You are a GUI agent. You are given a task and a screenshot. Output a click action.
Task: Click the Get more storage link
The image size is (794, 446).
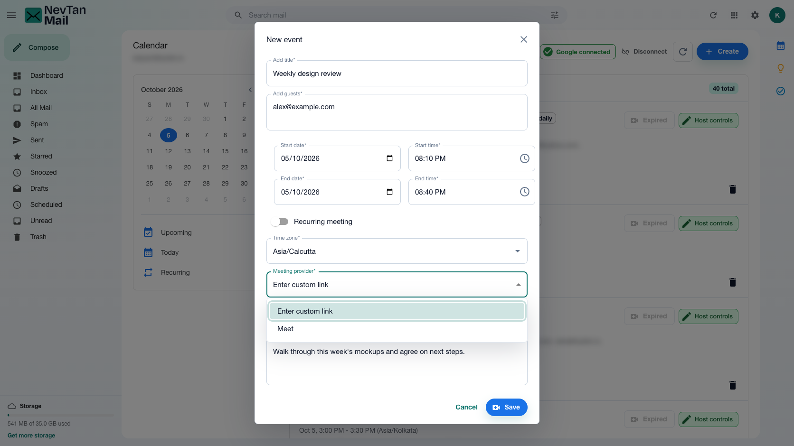click(31, 436)
